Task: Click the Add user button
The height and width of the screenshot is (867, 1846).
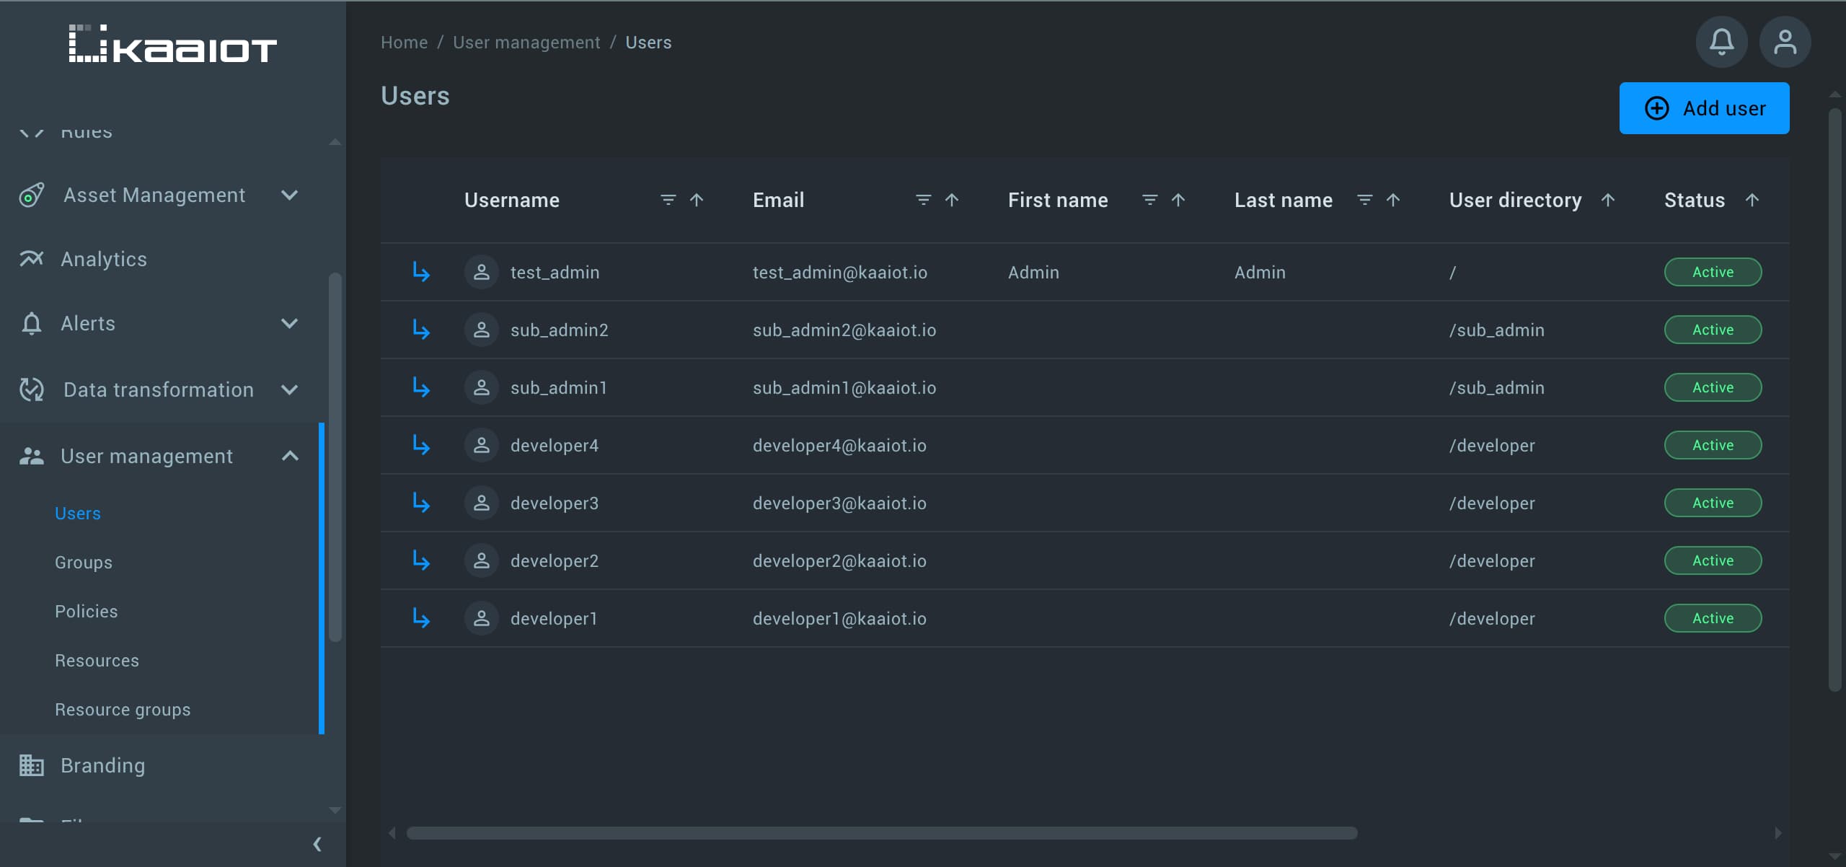Action: pos(1704,108)
